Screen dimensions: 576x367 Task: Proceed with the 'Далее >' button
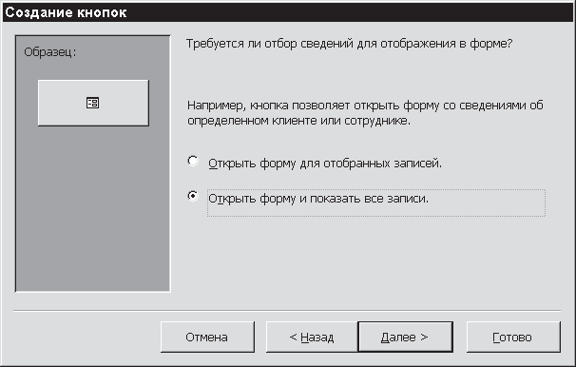[405, 337]
